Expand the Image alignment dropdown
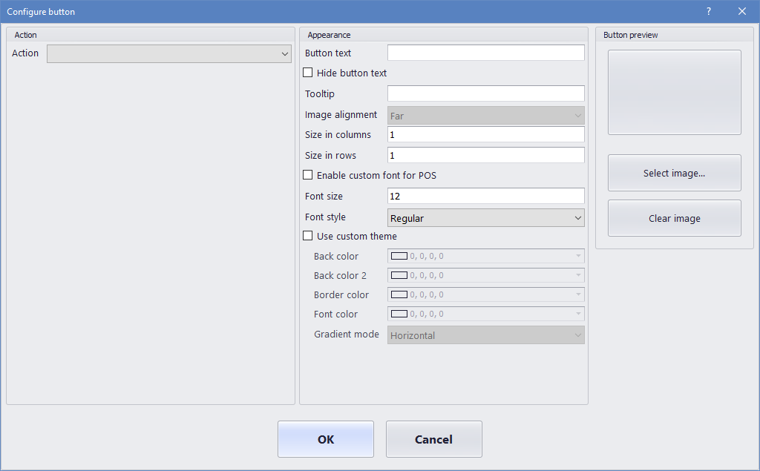Screen dimensions: 760x471 click(x=577, y=115)
